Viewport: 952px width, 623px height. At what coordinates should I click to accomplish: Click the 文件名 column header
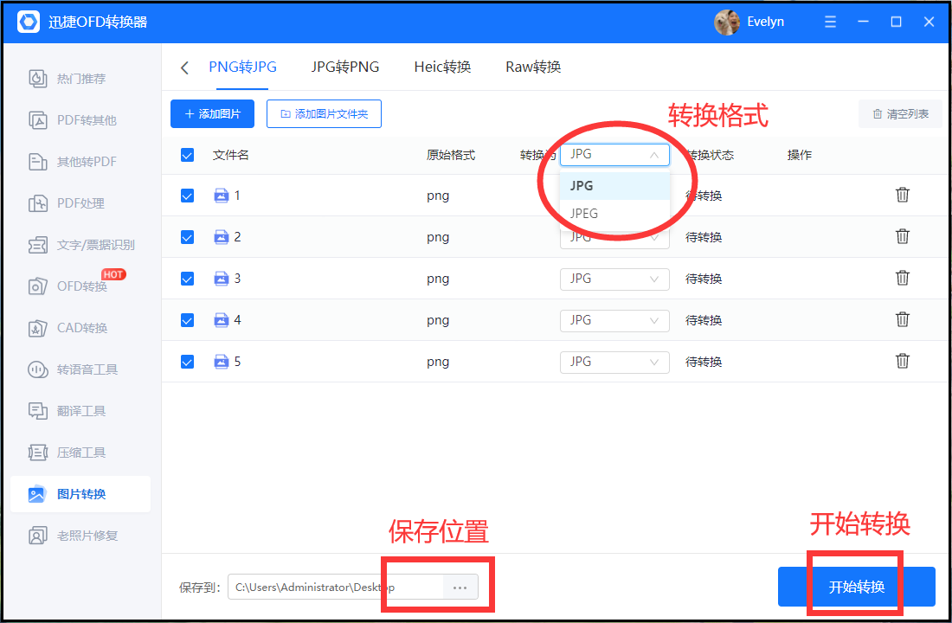coord(231,155)
